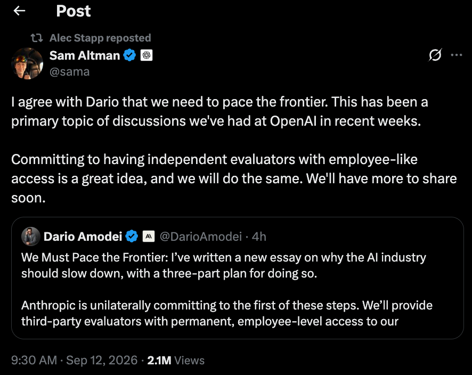Viewport: 472px width, 375px height.
Task: Click the Anthropic affiliation badge
Action: click(149, 237)
